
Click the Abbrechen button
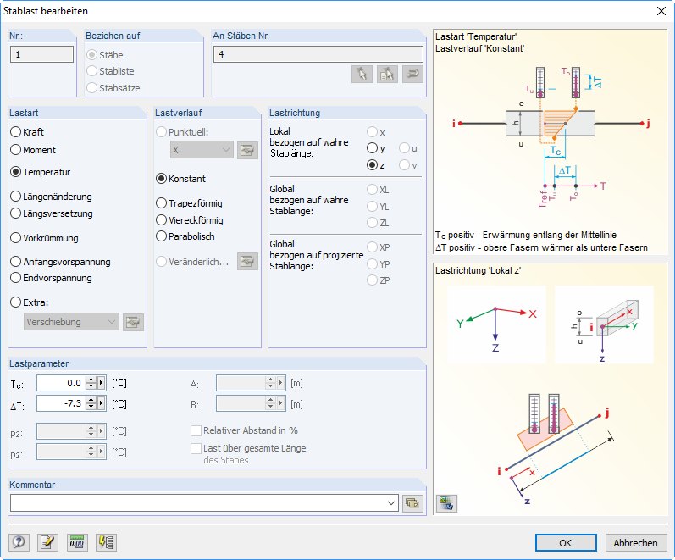click(636, 543)
